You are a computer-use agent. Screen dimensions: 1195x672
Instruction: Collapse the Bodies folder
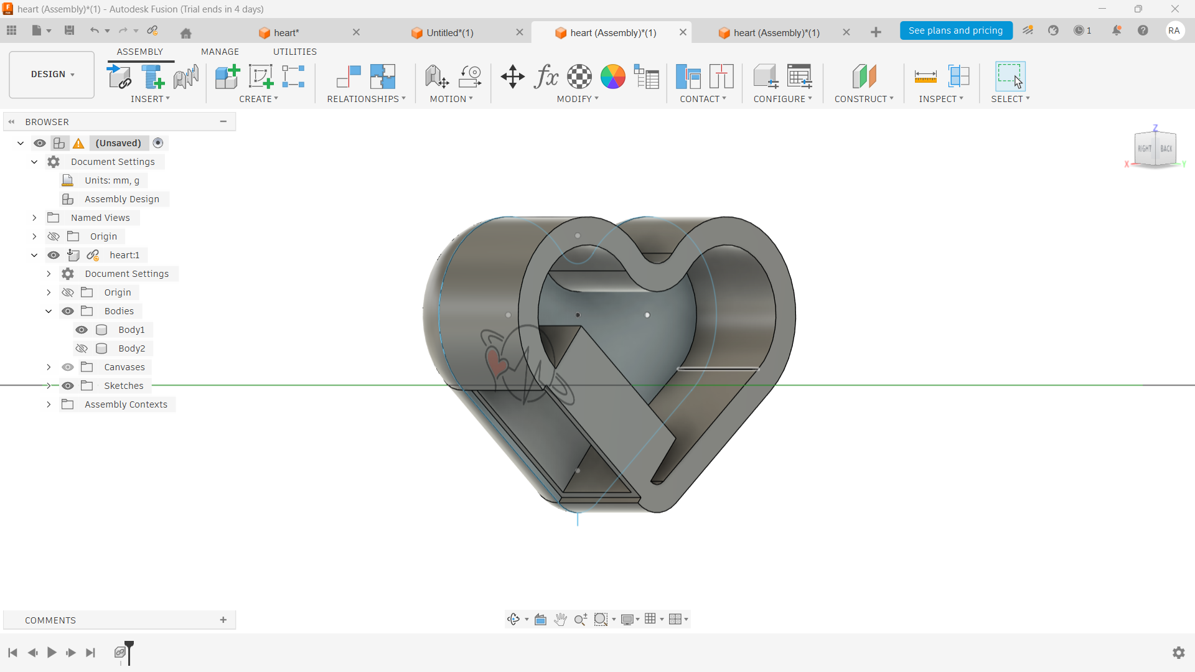(x=49, y=311)
